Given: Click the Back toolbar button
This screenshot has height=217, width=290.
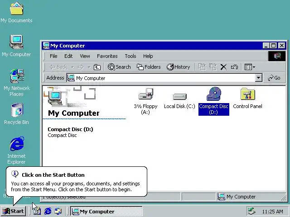Looking at the screenshot, I should click(x=58, y=67).
